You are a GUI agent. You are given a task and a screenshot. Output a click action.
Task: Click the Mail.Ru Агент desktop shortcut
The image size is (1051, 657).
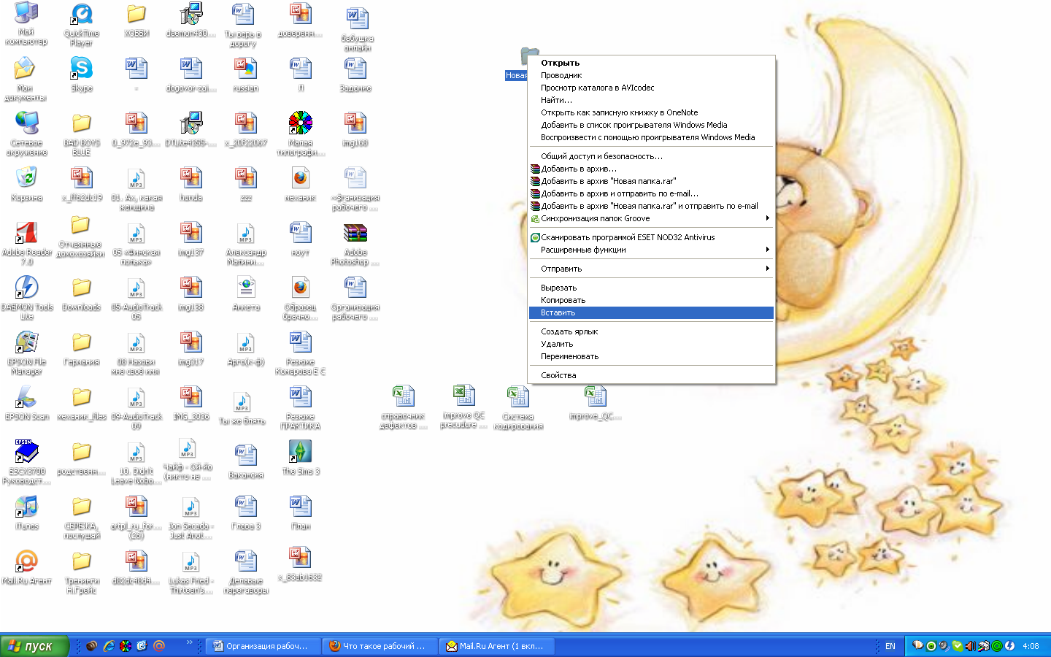(27, 567)
